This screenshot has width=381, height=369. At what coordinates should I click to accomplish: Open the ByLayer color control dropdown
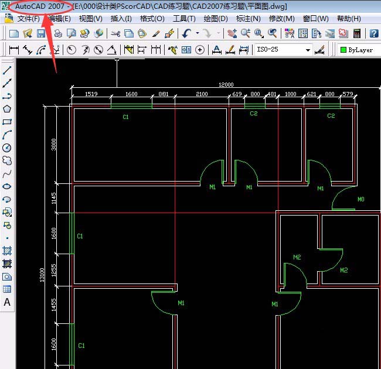[359, 50]
